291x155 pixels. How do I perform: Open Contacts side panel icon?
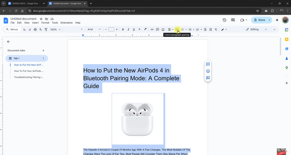[286, 58]
